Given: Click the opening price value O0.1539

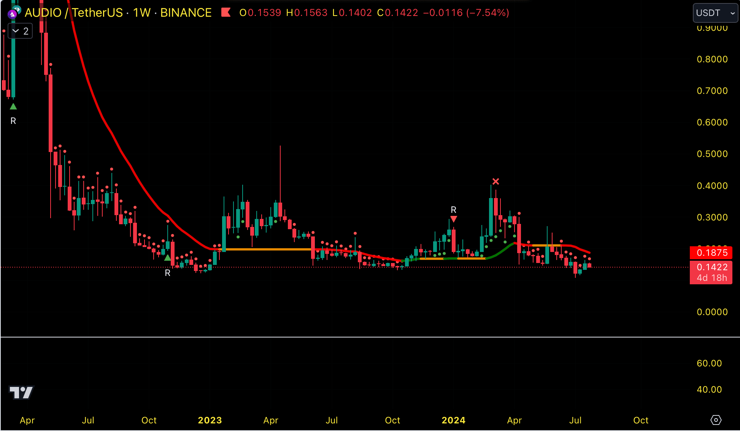Looking at the screenshot, I should coord(260,13).
